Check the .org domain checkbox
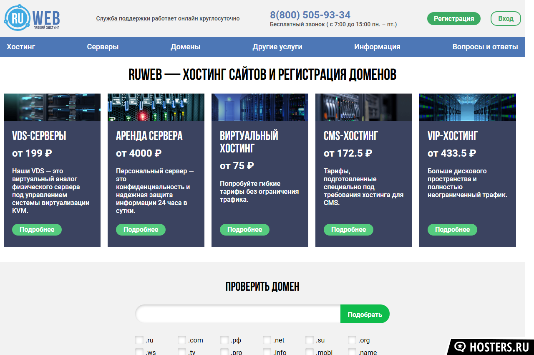Viewport: 534px width, 355px height. point(352,340)
